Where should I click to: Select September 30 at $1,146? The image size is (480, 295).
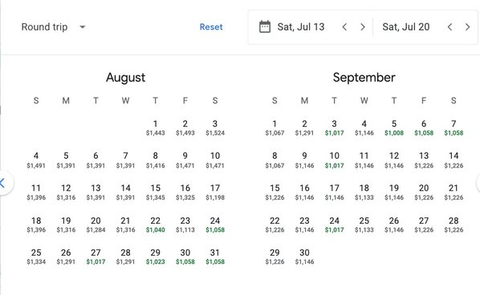pyautogui.click(x=304, y=257)
